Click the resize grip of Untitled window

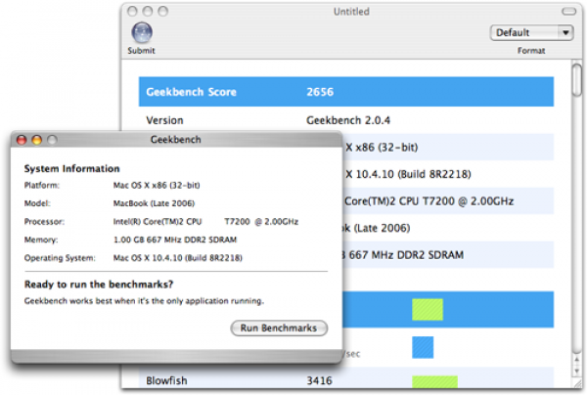[577, 383]
